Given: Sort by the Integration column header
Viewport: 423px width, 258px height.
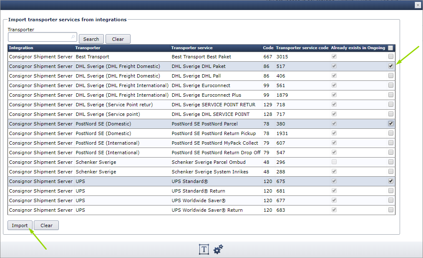Looking at the screenshot, I should (x=21, y=48).
